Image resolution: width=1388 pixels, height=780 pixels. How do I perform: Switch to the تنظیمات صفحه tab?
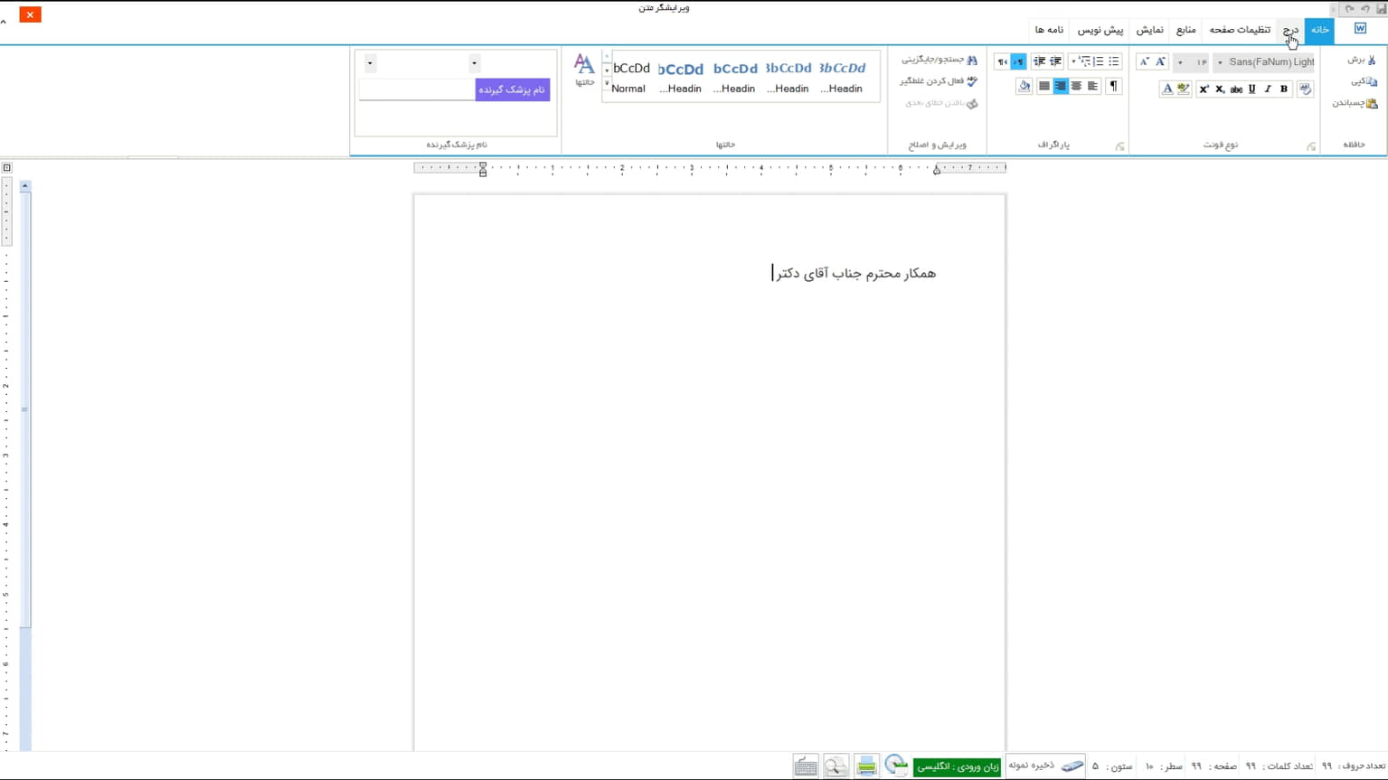(x=1240, y=30)
